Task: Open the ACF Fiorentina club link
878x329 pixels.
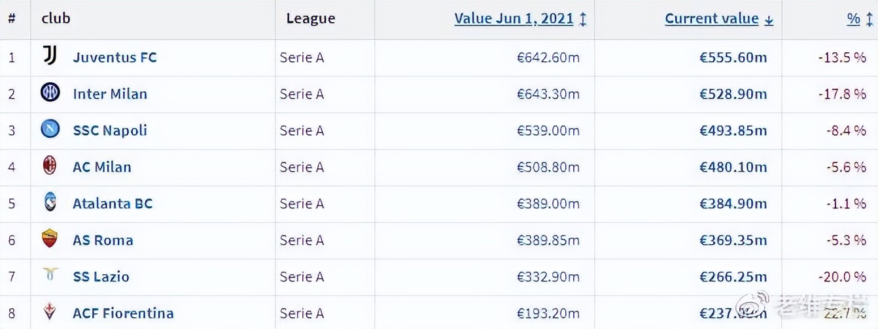Action: [x=123, y=313]
